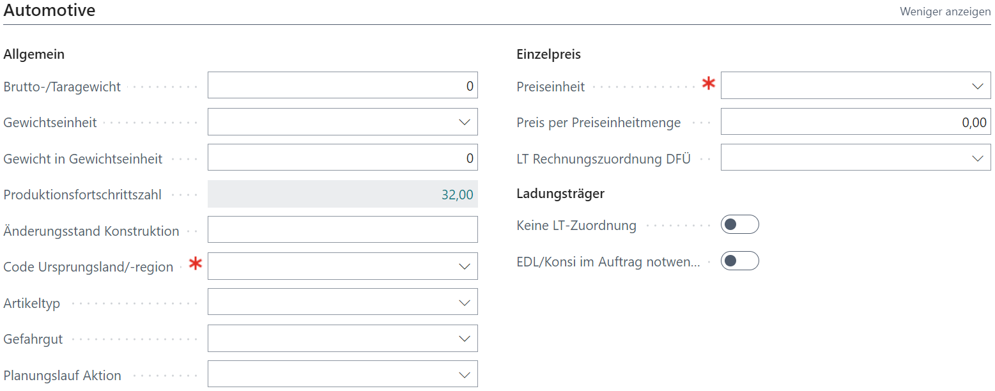Click the red asterisk beside Code Ursprungsland/-region

(x=196, y=264)
